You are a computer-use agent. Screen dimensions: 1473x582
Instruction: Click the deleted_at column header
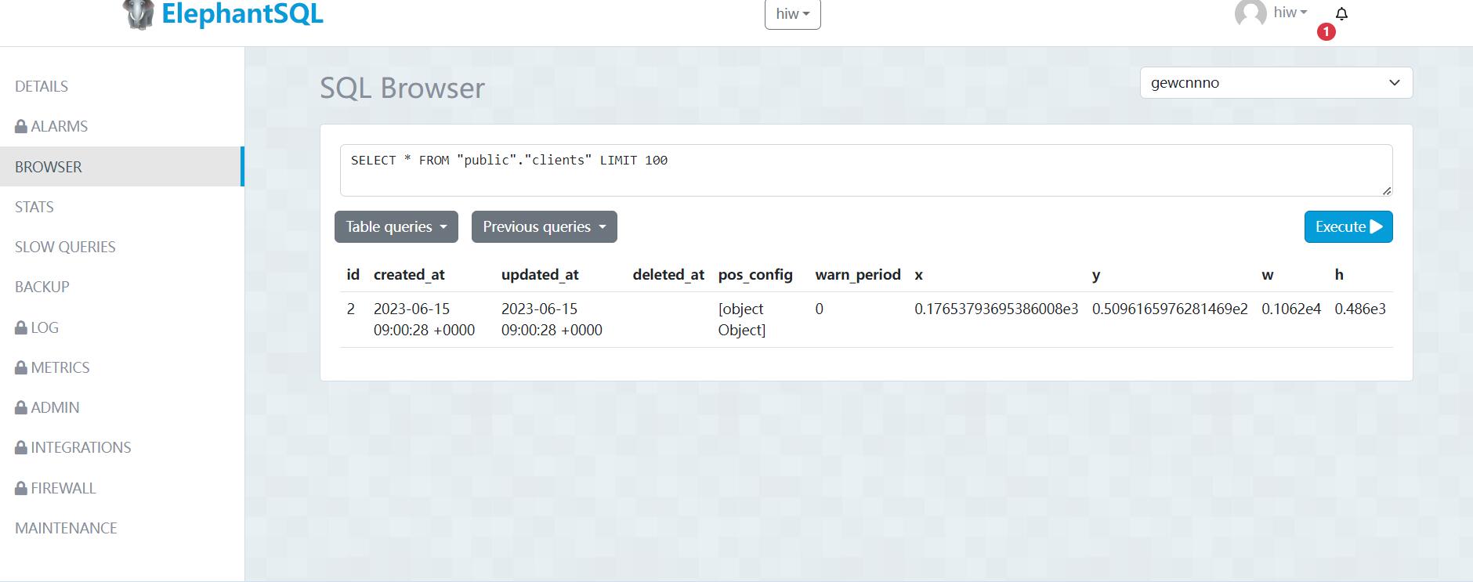pos(668,275)
